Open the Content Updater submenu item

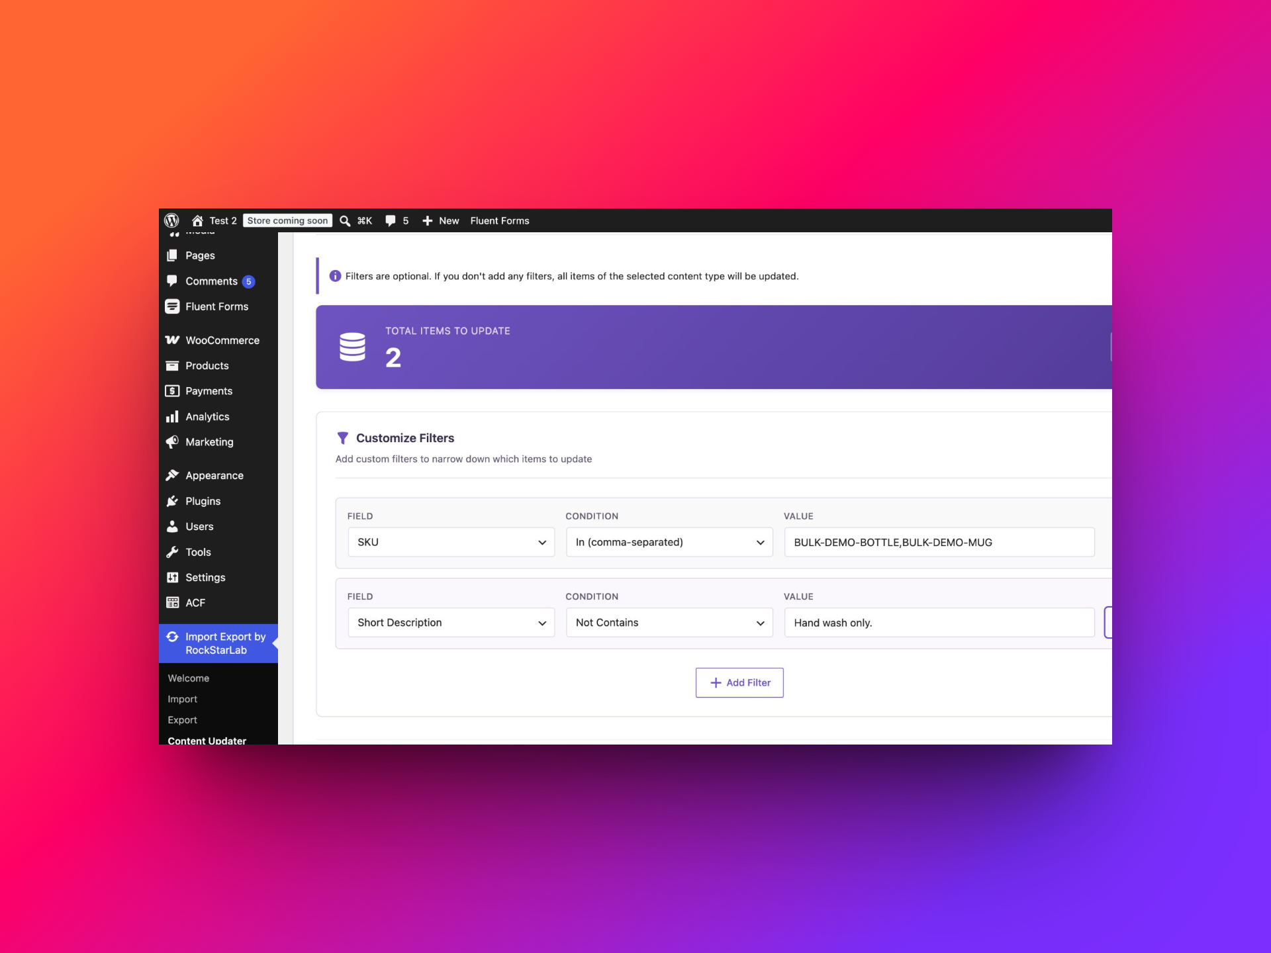point(207,740)
